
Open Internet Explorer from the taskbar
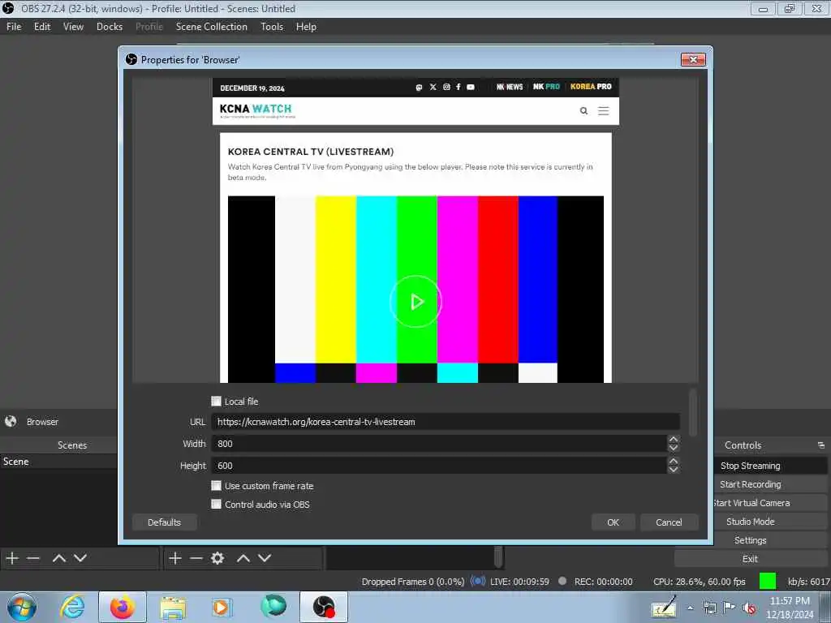(x=72, y=607)
